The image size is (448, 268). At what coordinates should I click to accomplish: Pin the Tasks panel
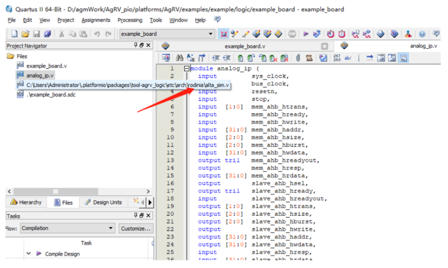pyautogui.click(x=135, y=215)
